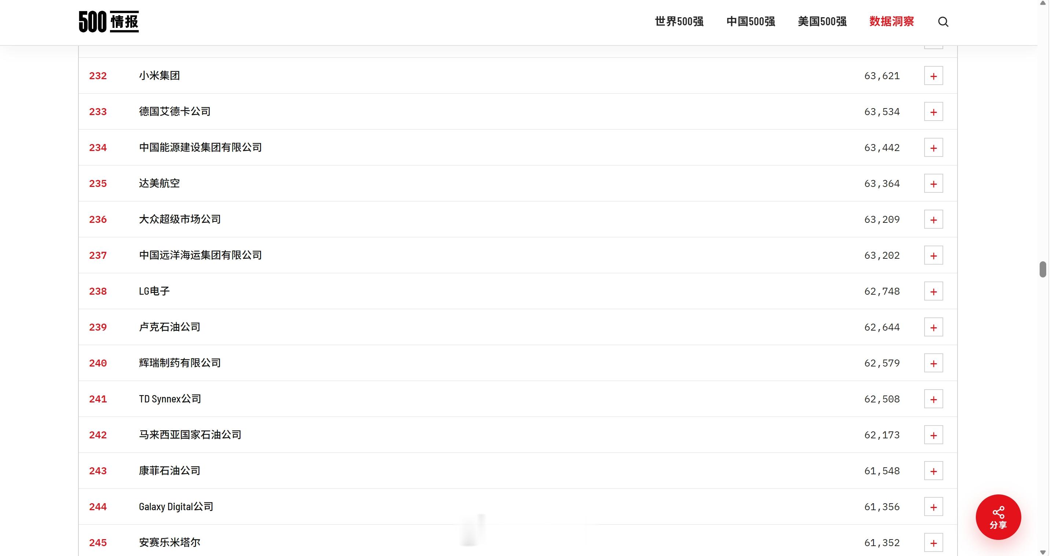Open the 中国500强 menu
The width and height of the screenshot is (1051, 556).
coord(751,21)
